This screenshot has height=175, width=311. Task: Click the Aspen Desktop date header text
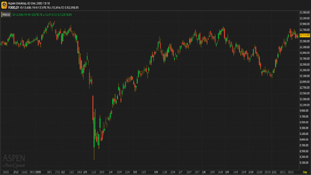pos(29,3)
